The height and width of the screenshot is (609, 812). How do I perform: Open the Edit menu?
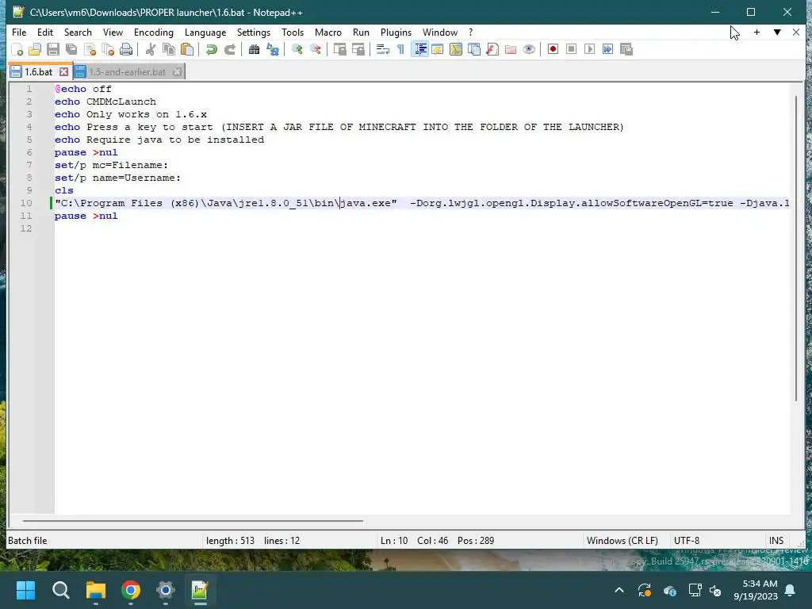click(45, 32)
